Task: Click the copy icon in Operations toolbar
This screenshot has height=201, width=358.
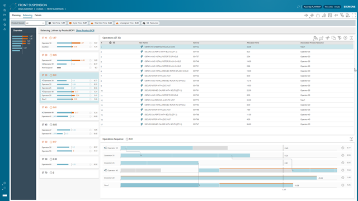Action: point(333,38)
